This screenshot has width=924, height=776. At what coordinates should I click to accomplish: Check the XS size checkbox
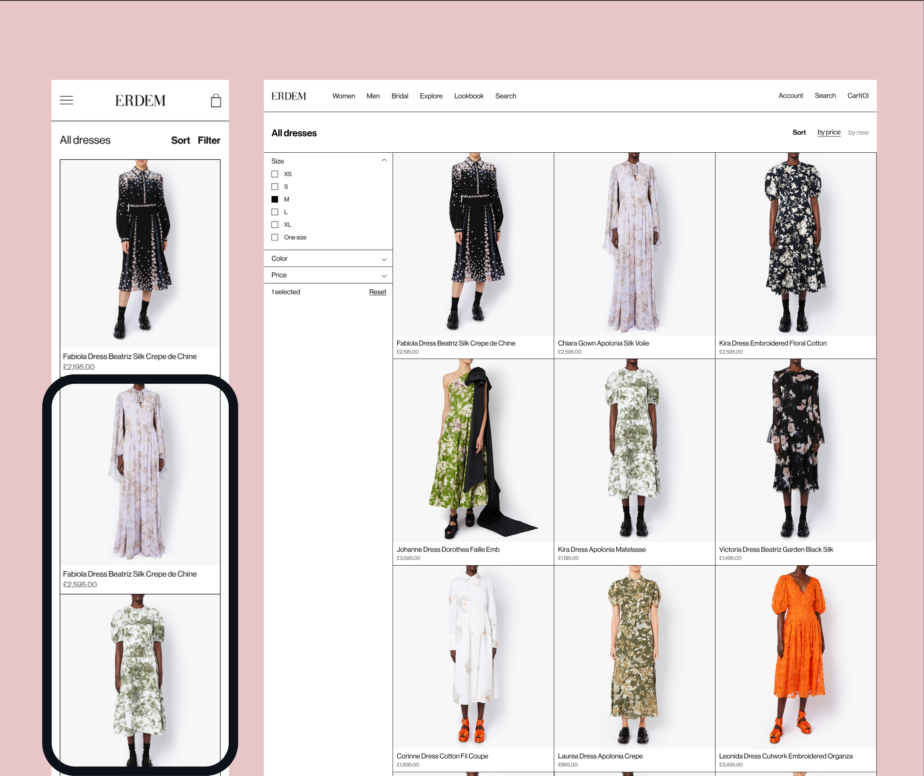coord(275,174)
